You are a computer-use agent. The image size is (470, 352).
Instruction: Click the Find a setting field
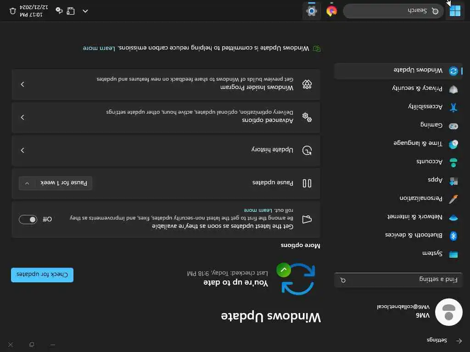398,280
